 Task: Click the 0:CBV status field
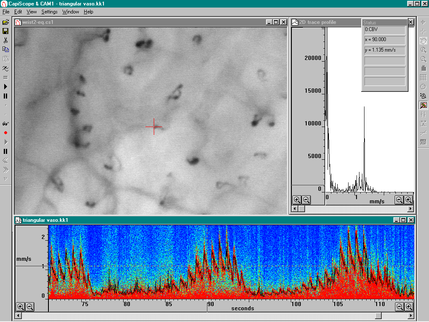[385, 30]
